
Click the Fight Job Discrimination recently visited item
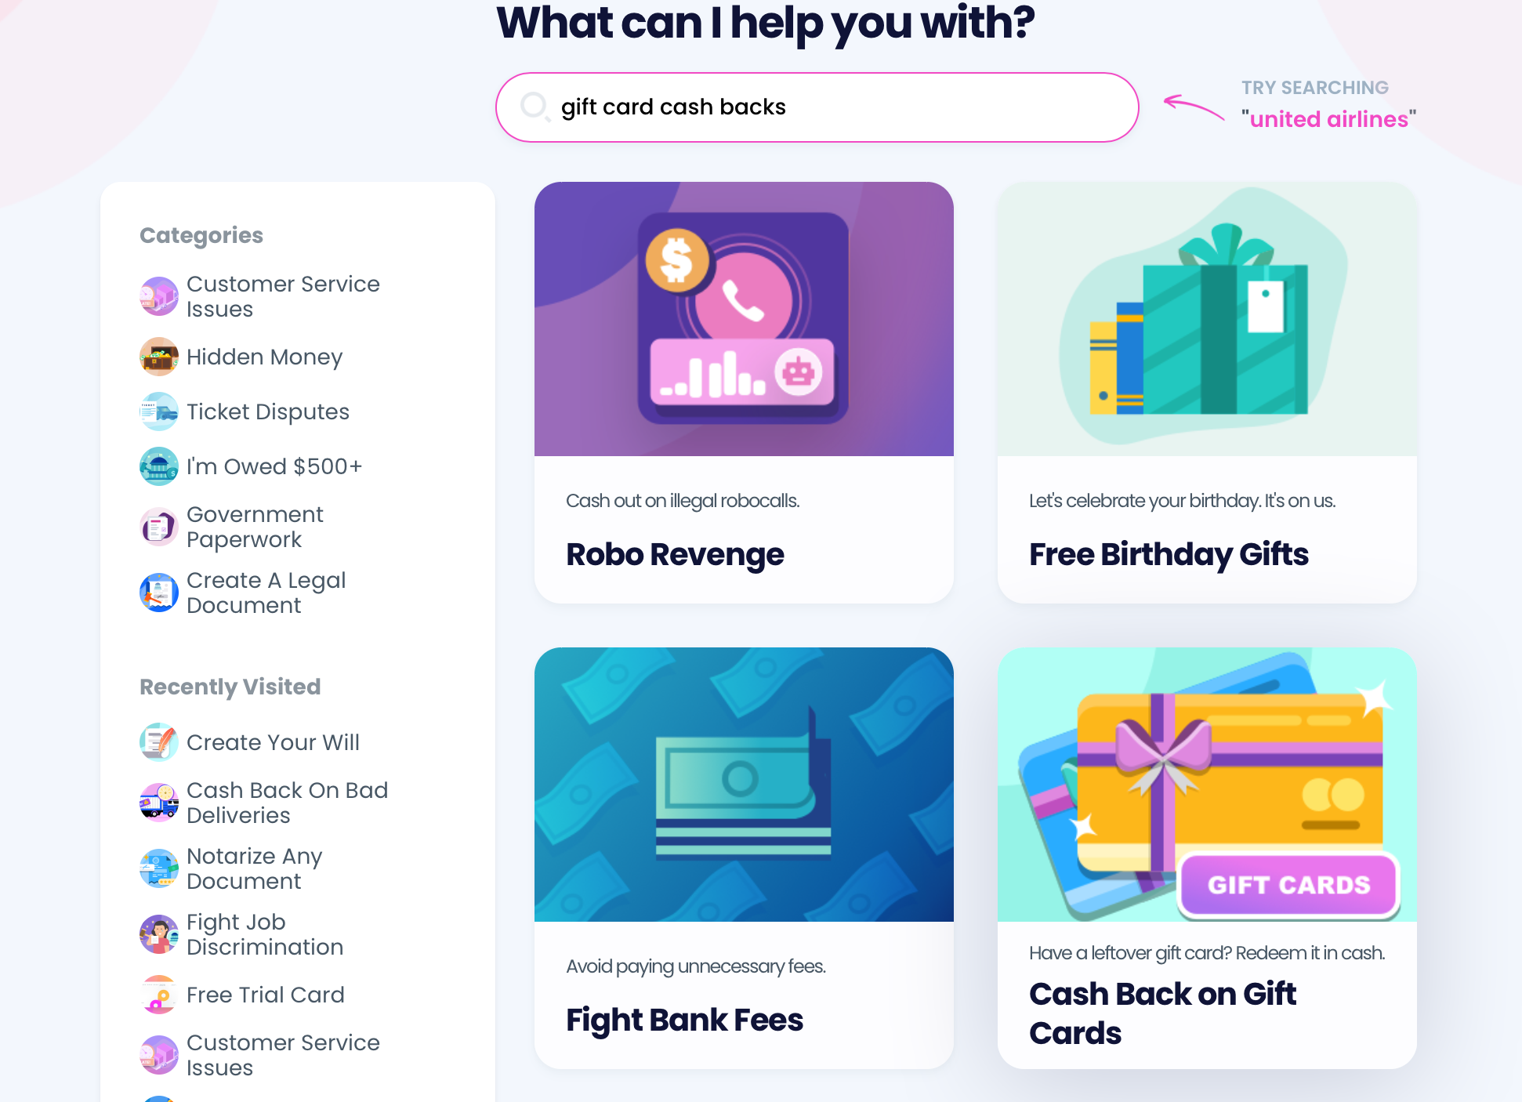(x=265, y=934)
